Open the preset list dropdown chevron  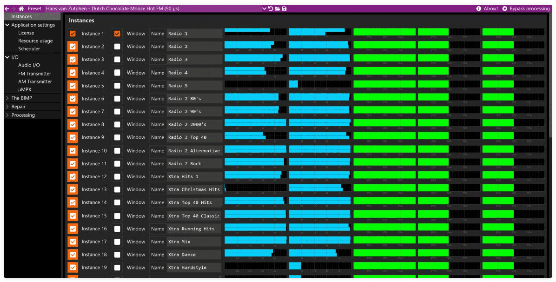pyautogui.click(x=264, y=8)
